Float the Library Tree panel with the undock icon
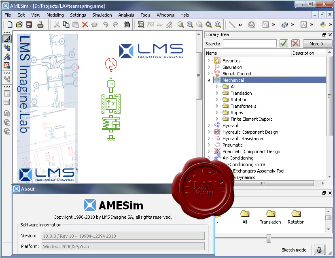335x258 pixels. tap(324, 34)
